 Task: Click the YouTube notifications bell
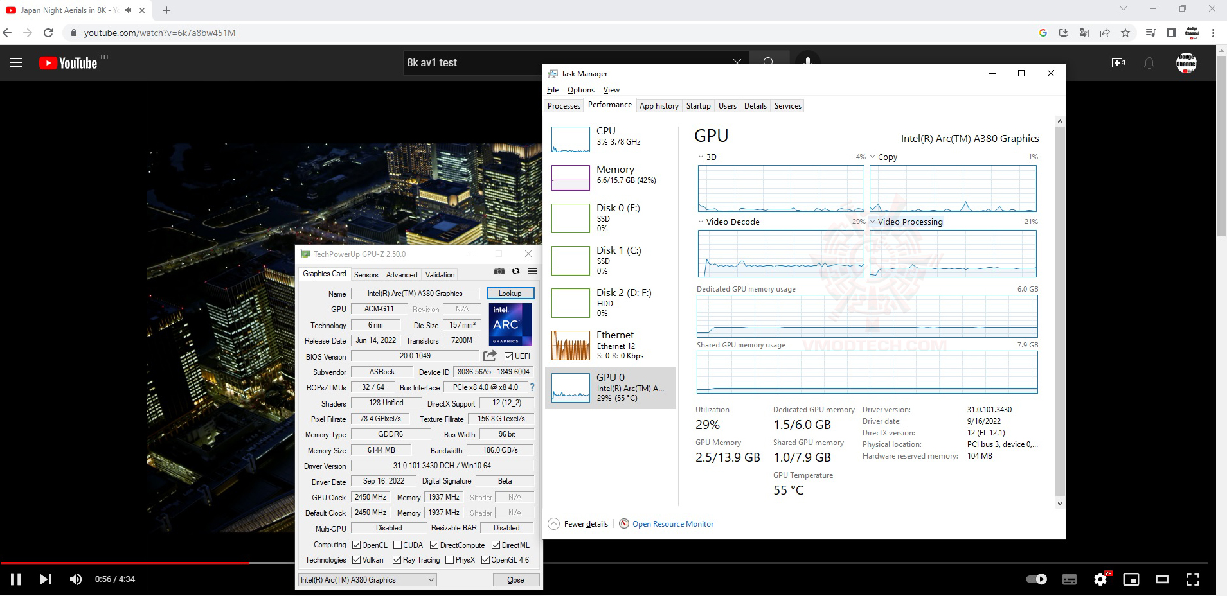1149,63
